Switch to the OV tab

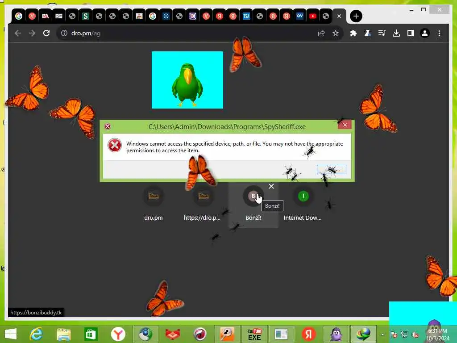(x=299, y=16)
